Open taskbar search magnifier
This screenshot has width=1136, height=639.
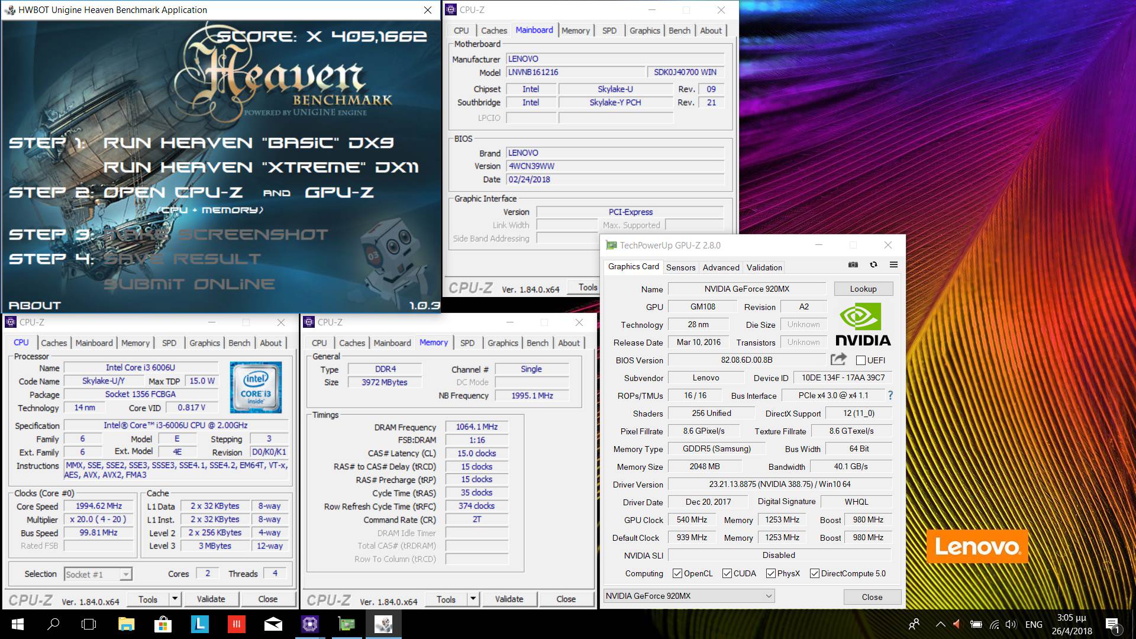53,624
